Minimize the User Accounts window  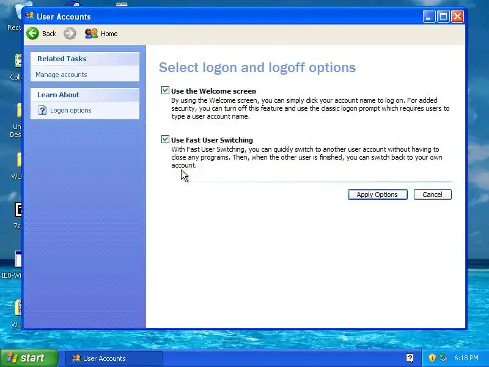429,17
